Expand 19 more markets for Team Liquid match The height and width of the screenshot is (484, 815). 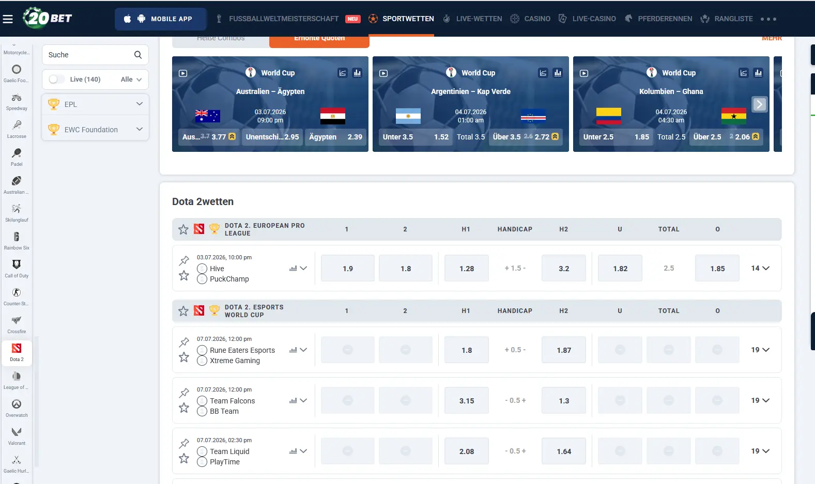point(760,451)
